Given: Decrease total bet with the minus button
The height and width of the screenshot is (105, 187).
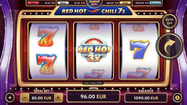Looking at the screenshot, I should coord(25,98).
